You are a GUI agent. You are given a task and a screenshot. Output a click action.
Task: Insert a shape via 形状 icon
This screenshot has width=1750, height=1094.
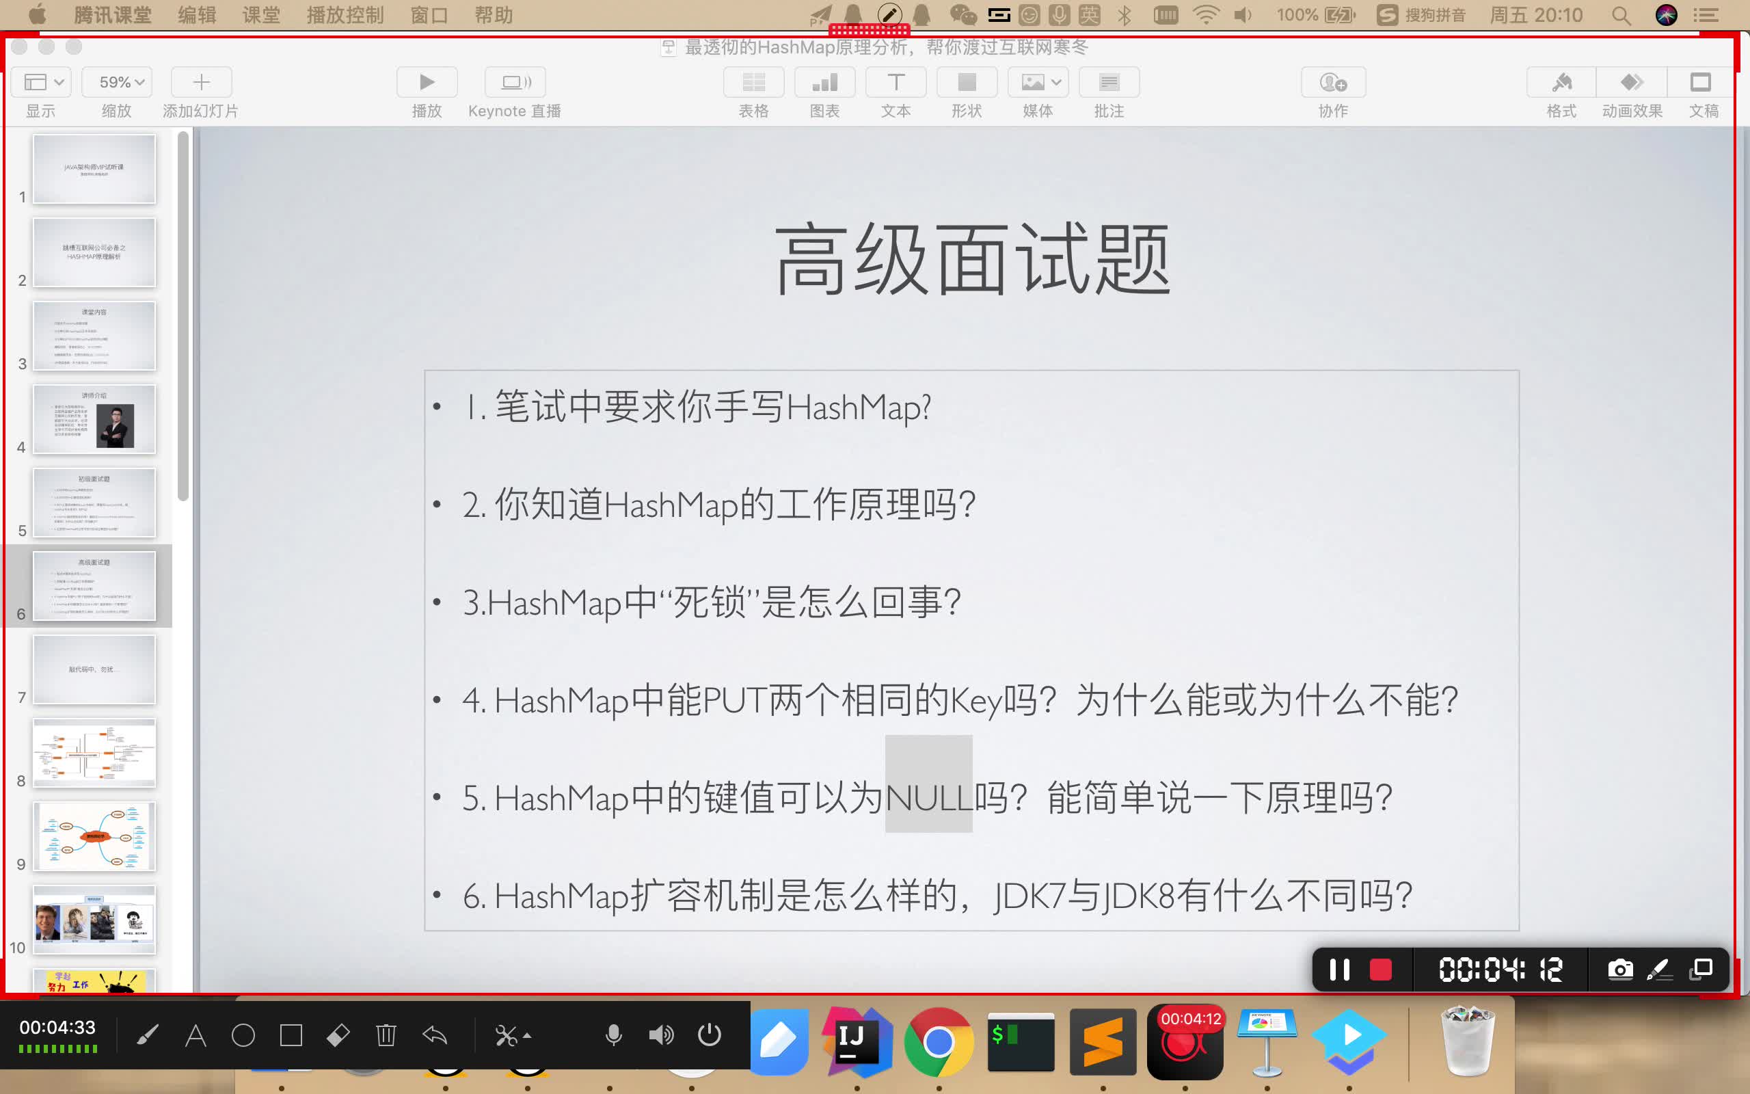(x=967, y=83)
